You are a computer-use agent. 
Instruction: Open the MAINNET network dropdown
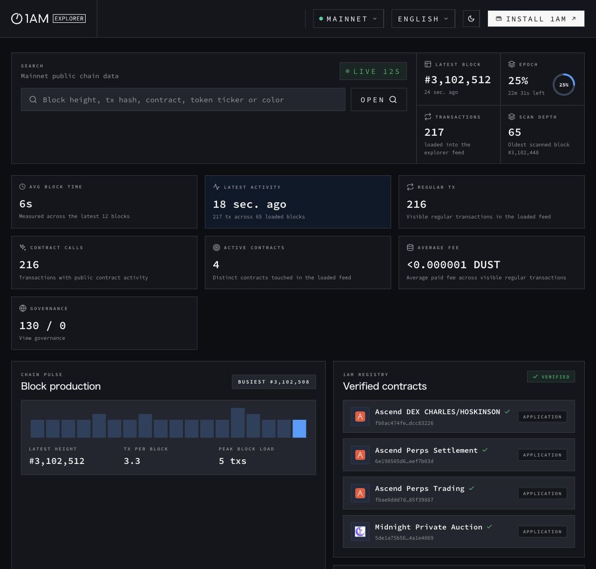pos(348,19)
